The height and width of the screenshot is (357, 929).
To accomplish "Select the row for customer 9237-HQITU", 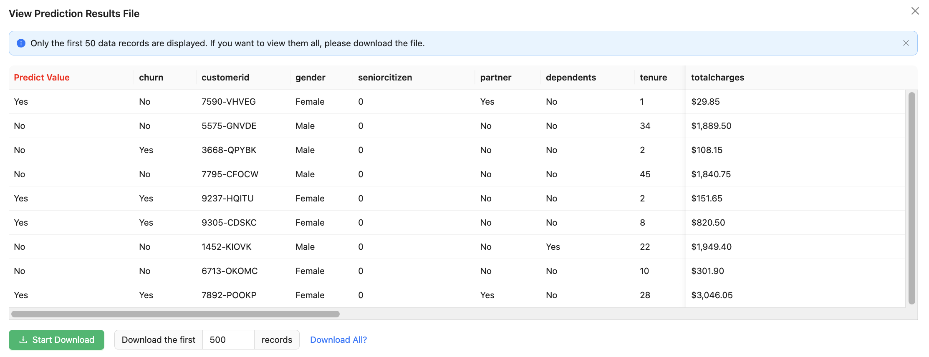I will 227,199.
